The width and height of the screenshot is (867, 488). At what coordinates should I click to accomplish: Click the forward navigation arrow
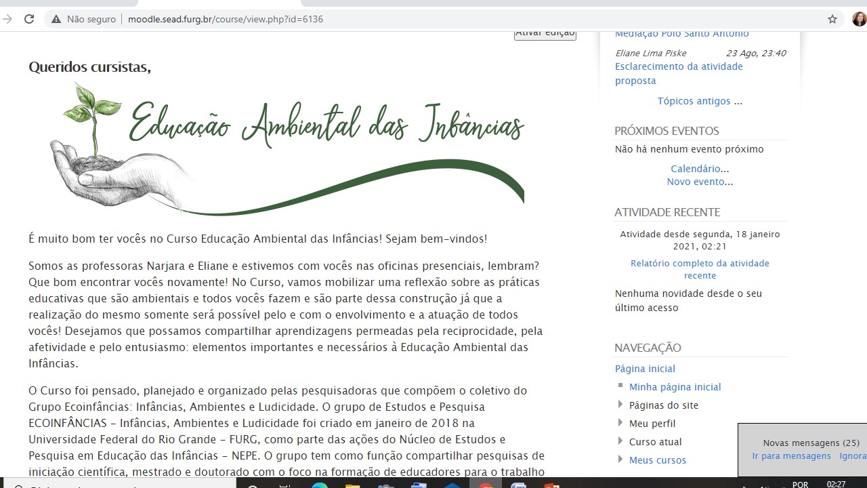pyautogui.click(x=7, y=19)
